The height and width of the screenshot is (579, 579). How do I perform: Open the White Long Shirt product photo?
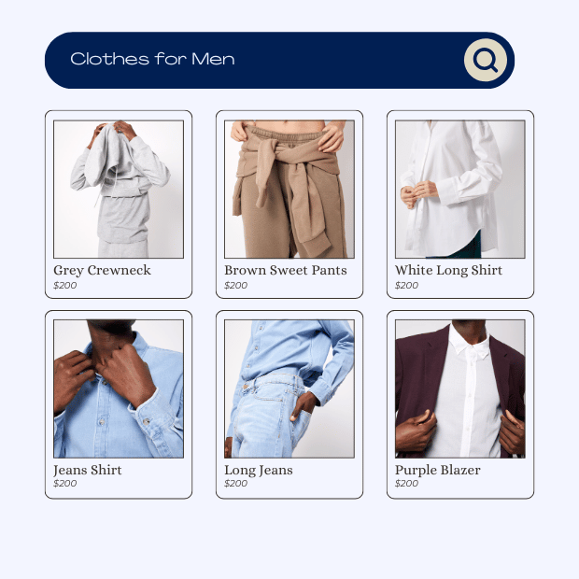(460, 189)
